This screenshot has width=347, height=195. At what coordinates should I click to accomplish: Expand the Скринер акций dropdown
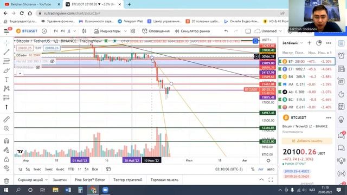(46, 180)
